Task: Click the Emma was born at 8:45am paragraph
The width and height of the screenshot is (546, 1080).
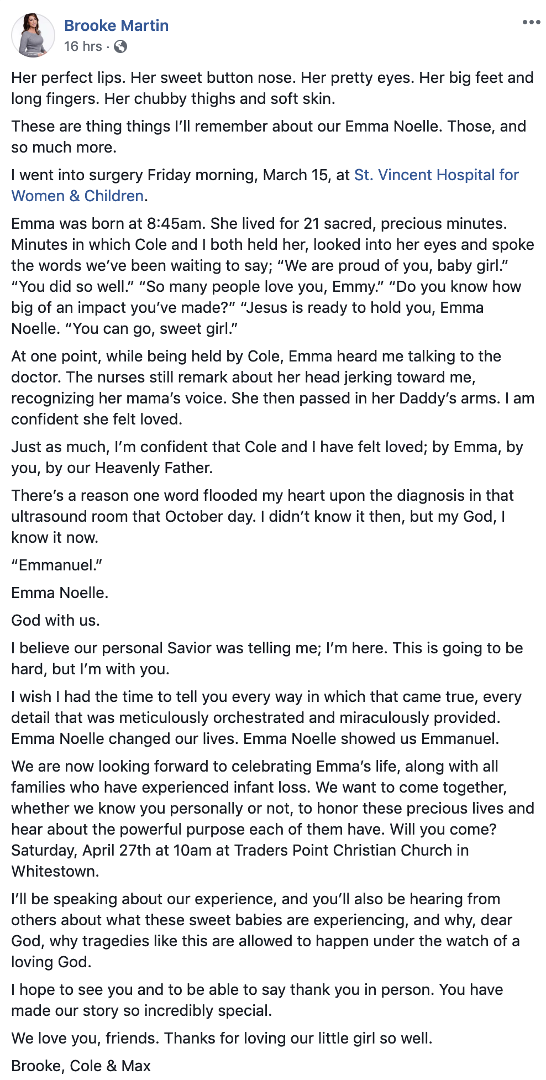Action: tap(272, 276)
